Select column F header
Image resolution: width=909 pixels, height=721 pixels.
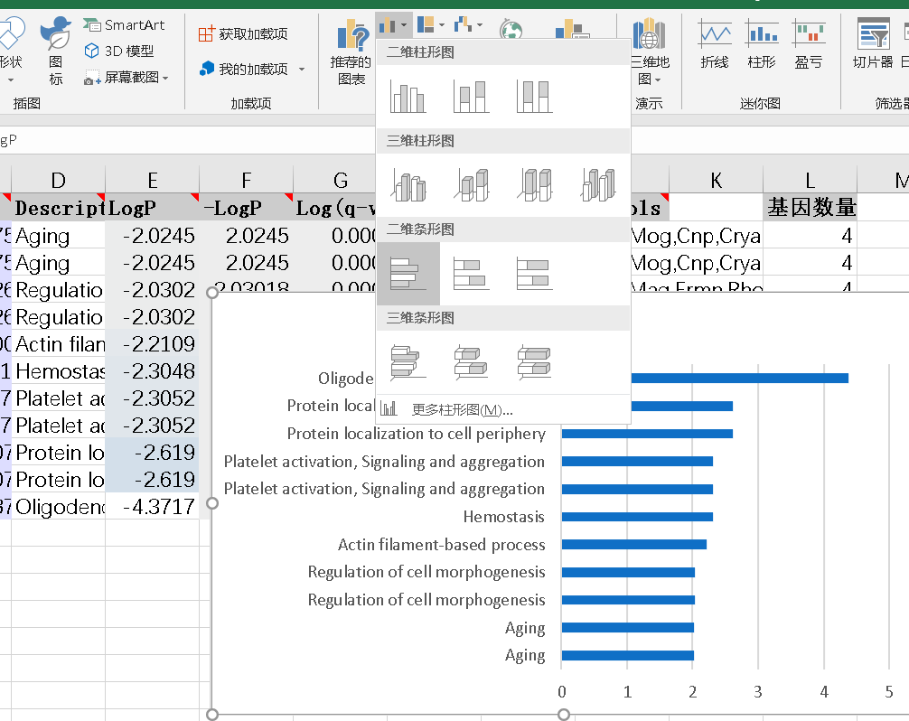click(247, 181)
